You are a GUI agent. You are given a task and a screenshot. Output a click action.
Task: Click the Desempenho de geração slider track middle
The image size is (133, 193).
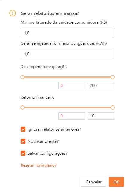(x=68, y=77)
